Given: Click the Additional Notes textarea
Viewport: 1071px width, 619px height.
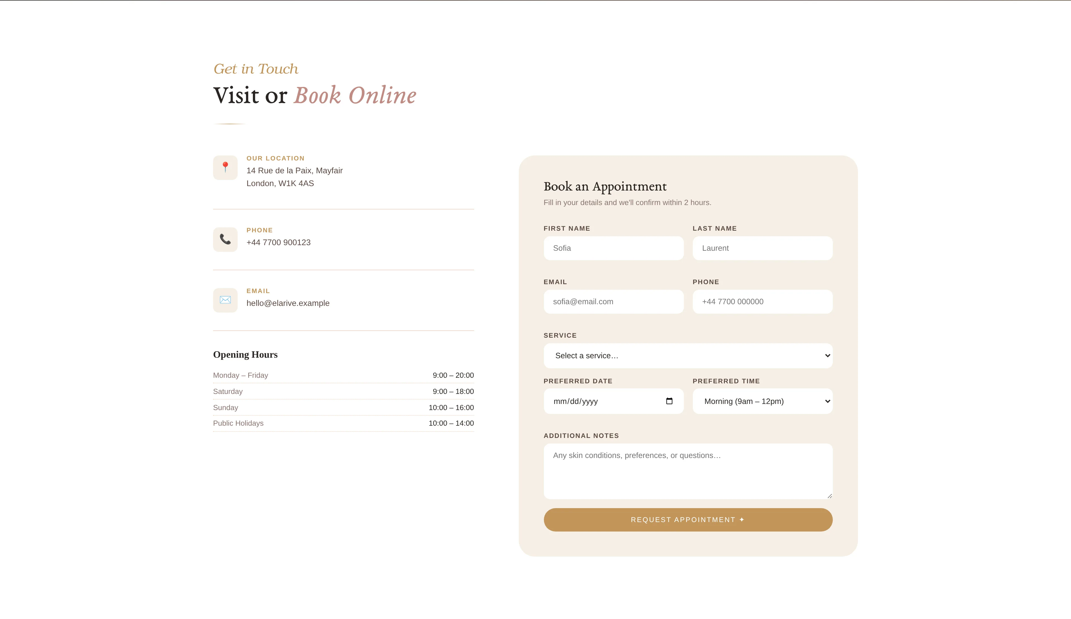Looking at the screenshot, I should pos(688,471).
